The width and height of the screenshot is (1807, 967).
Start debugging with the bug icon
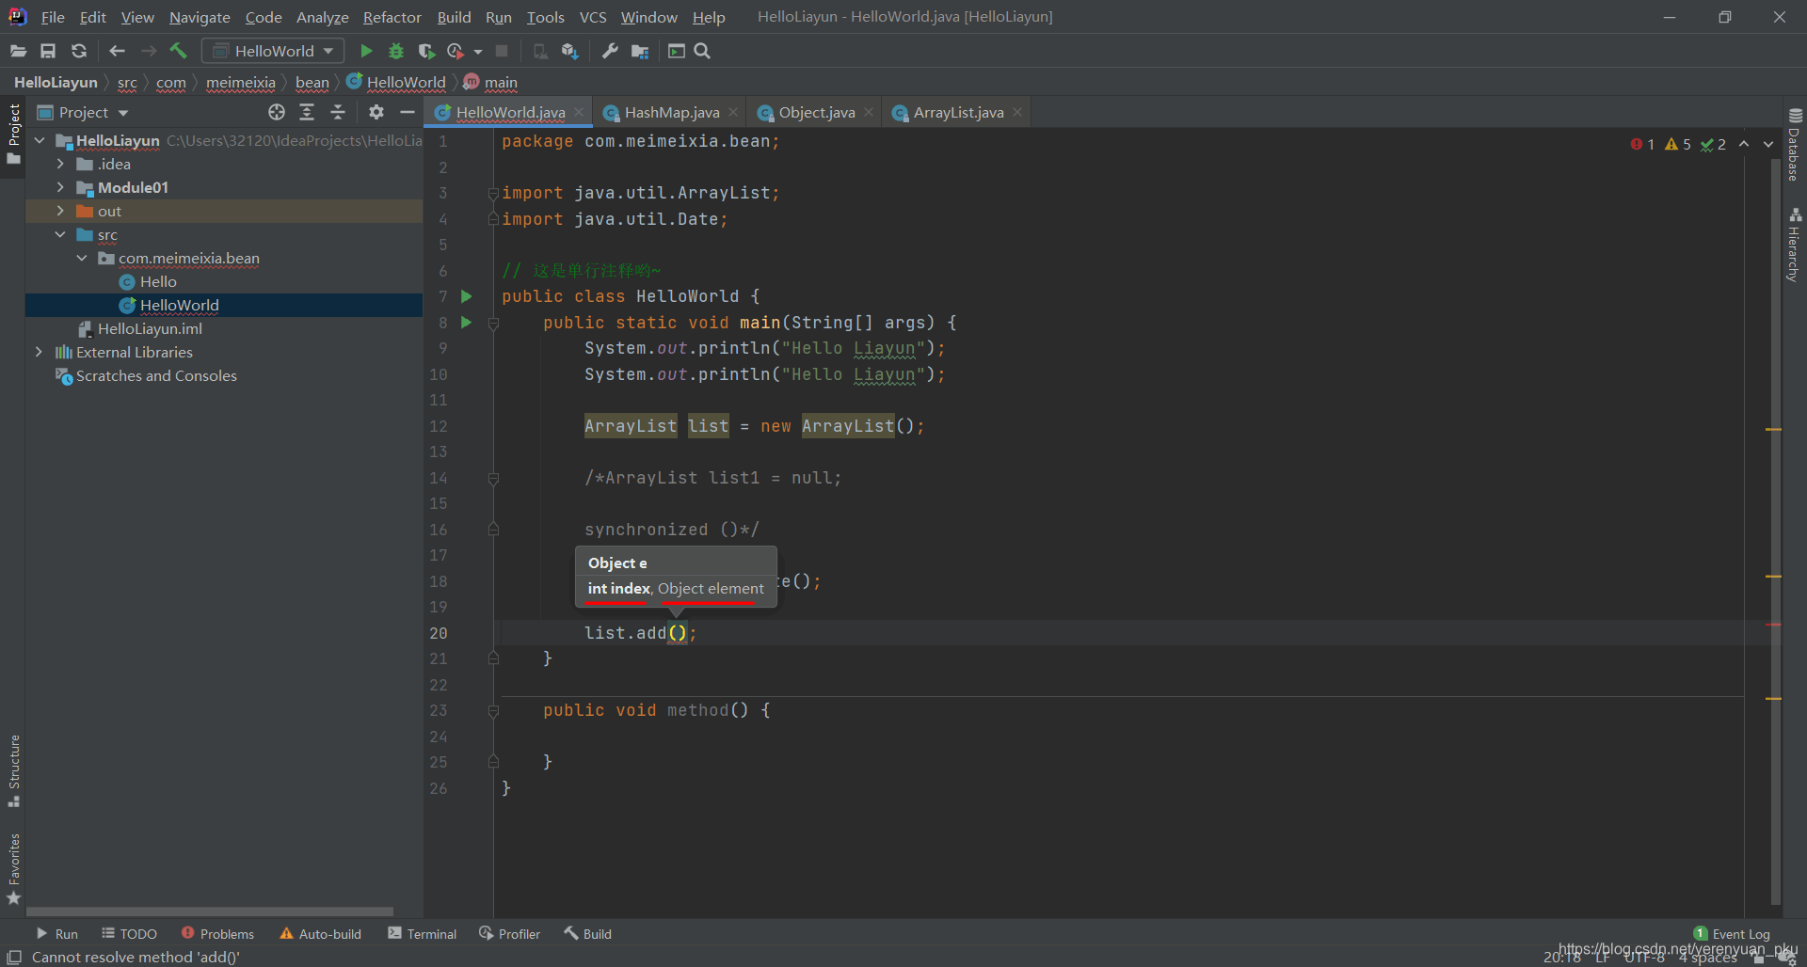[x=396, y=51]
